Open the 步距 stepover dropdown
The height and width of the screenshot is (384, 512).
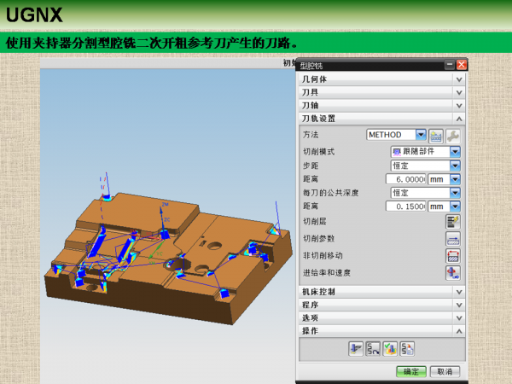[x=455, y=166]
